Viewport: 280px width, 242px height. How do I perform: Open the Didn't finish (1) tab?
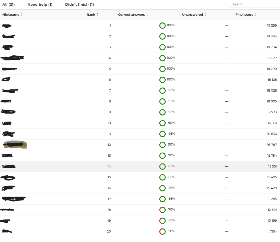79,4
